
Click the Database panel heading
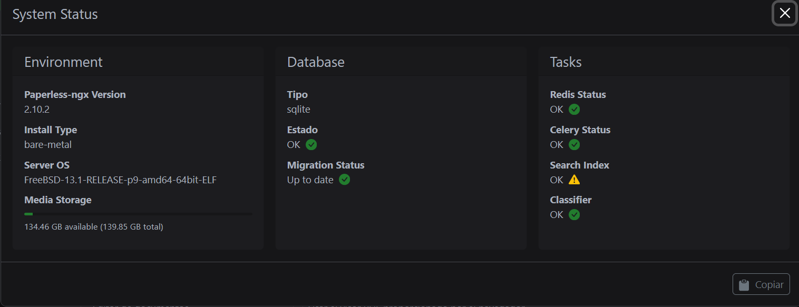click(316, 62)
